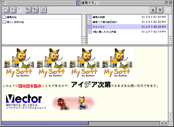The image size is (174, 127).
Task: Click folder icon beside 美しい日本の私
Action: [x=4, y=22]
